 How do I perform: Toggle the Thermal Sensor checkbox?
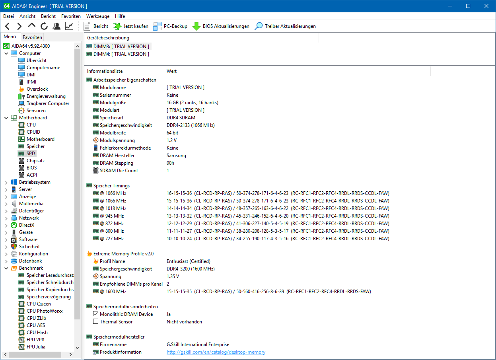click(95, 322)
